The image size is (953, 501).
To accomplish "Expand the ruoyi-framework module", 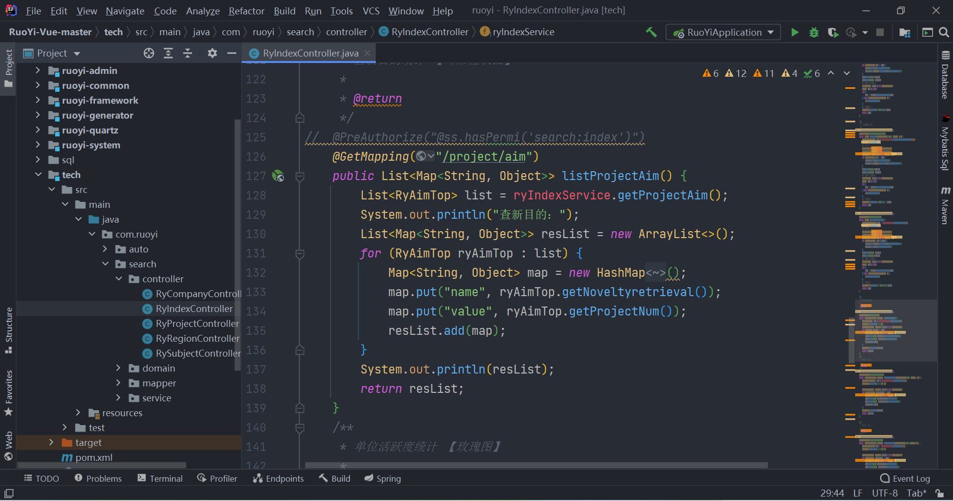I will (38, 100).
